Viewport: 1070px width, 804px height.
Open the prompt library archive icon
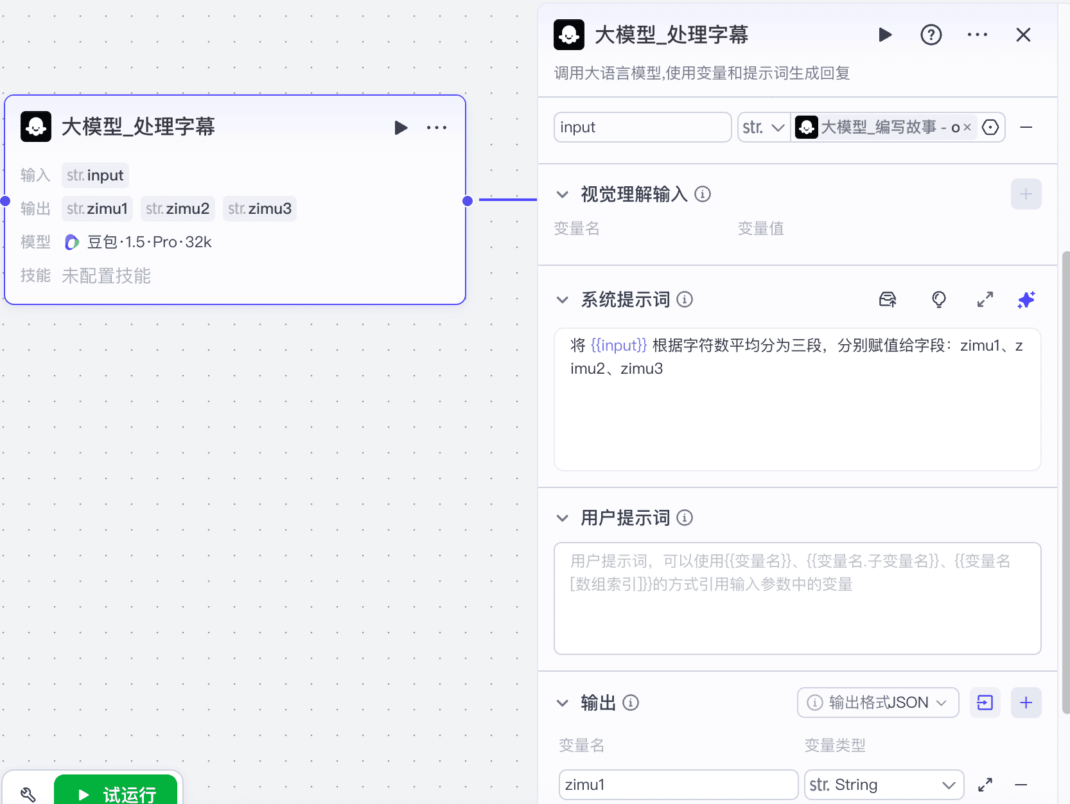tap(888, 299)
